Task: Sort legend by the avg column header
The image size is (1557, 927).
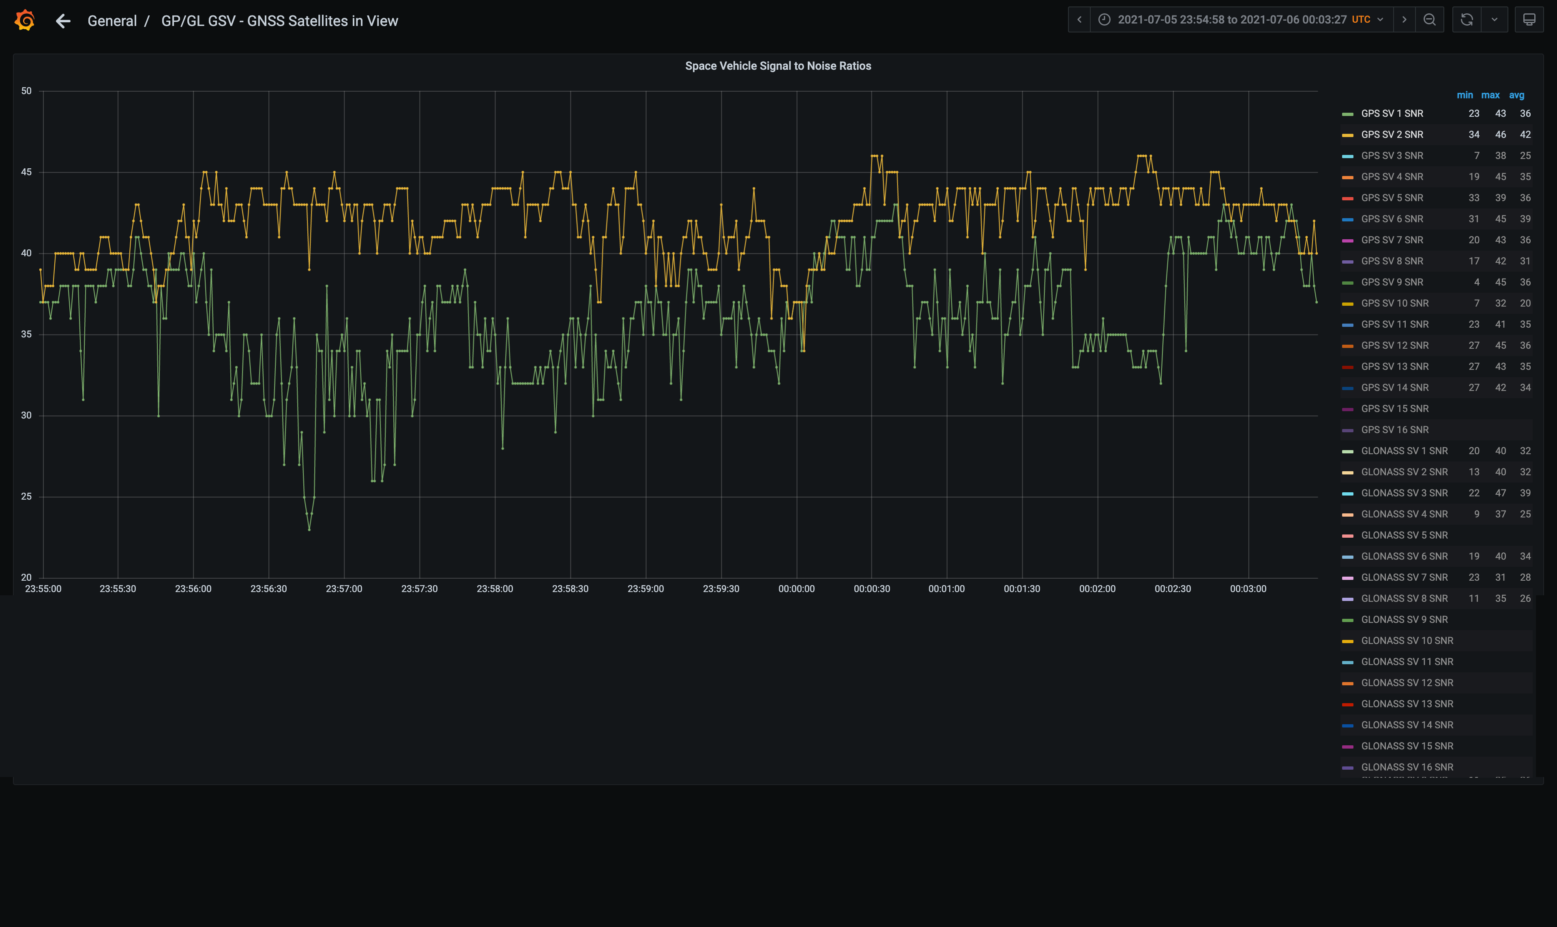Action: coord(1516,96)
